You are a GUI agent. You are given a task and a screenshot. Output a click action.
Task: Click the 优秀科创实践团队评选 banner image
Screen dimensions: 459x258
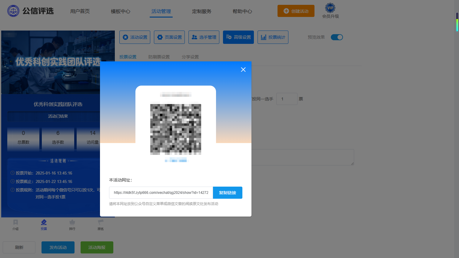pos(58,62)
